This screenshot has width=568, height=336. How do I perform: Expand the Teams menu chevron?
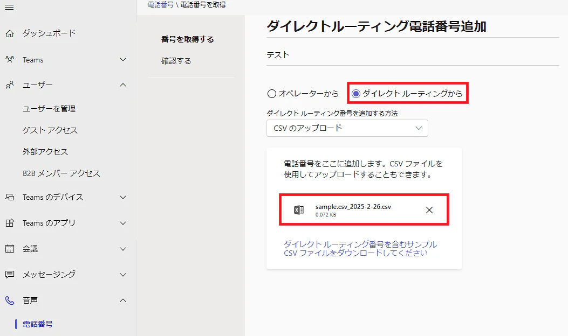point(123,59)
